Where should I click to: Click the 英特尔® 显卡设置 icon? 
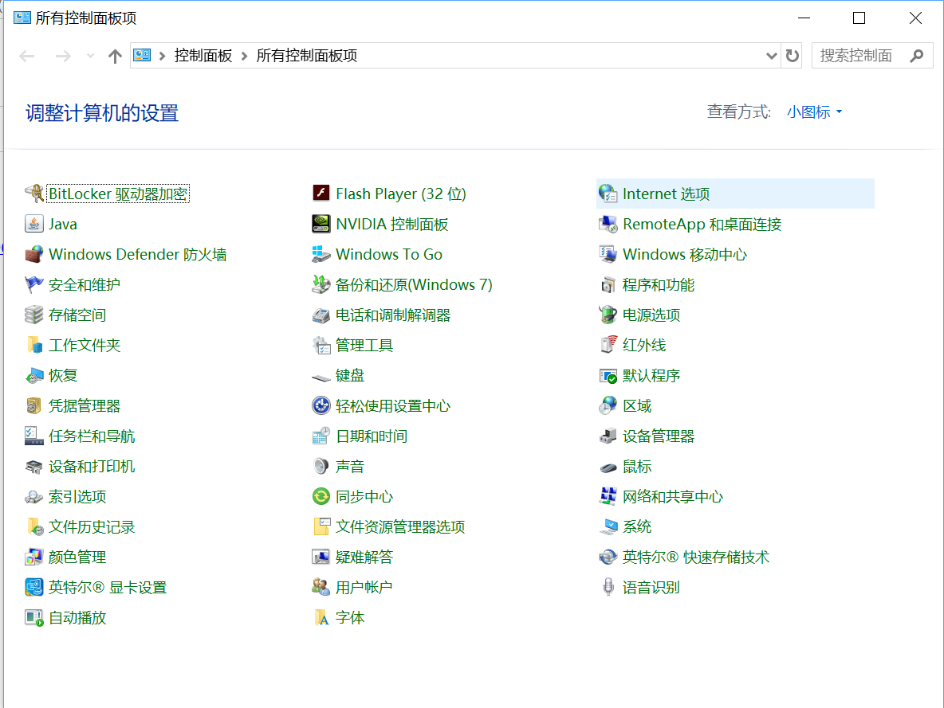[33, 587]
